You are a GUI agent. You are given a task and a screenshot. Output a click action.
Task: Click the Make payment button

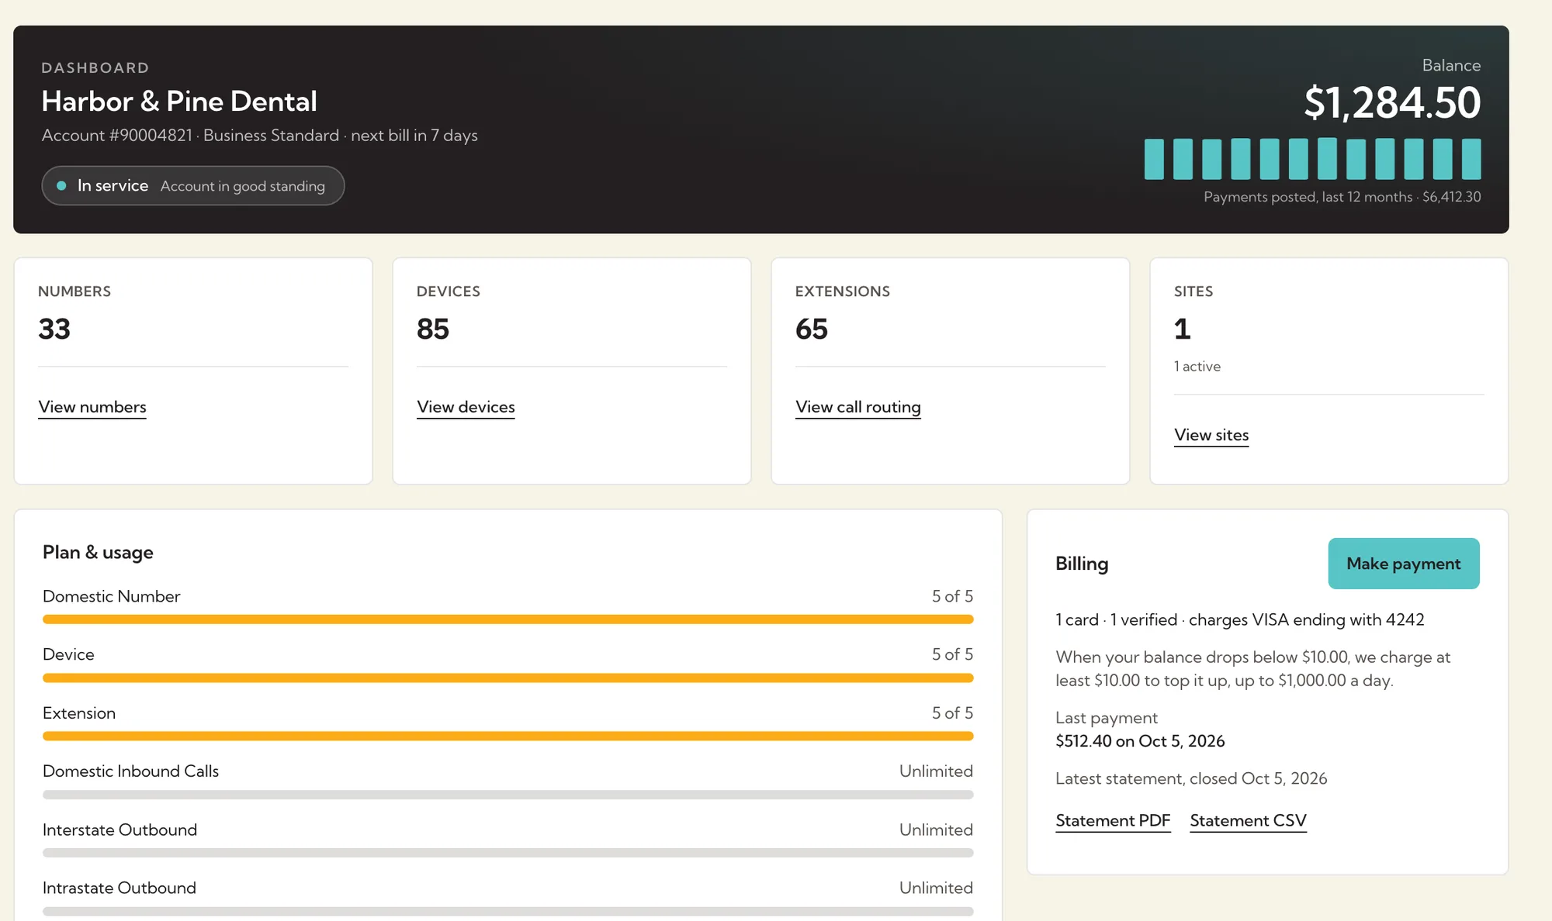[1404, 564]
